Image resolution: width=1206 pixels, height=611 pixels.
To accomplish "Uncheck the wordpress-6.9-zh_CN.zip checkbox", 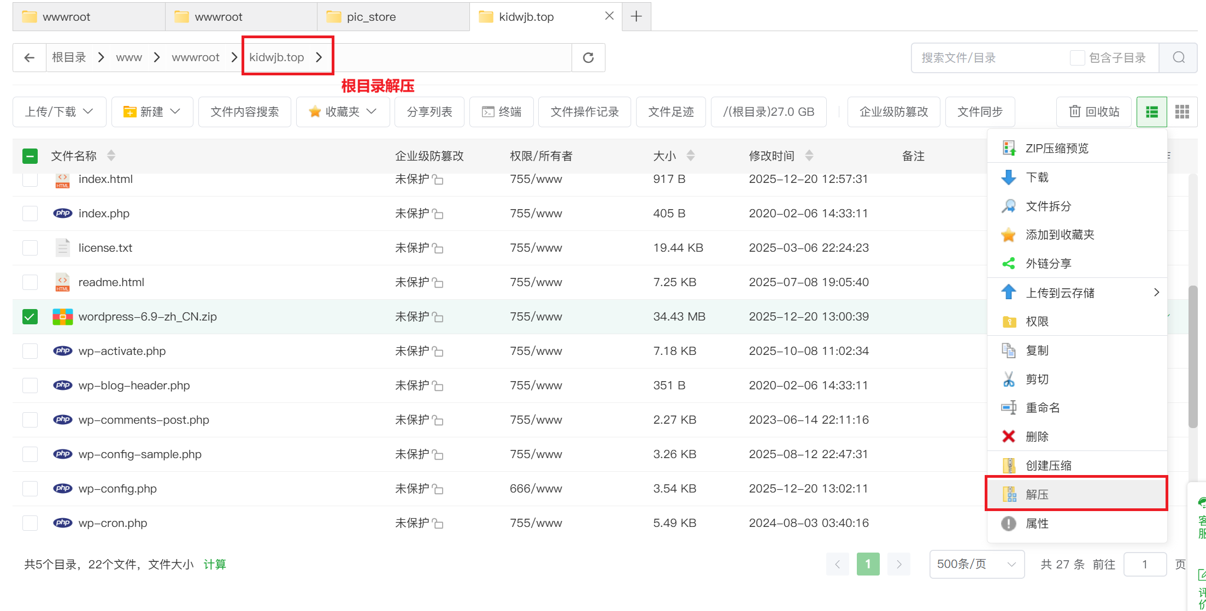I will tap(30, 316).
